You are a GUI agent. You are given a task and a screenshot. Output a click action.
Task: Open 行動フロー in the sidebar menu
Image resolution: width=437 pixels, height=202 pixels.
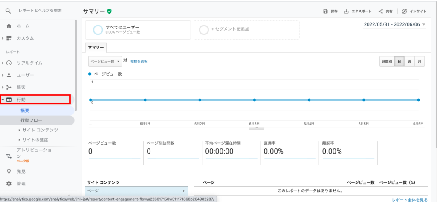[x=32, y=120]
